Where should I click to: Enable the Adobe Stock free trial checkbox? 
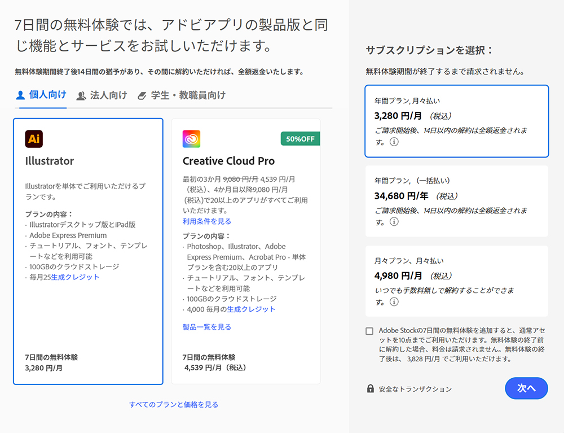369,332
